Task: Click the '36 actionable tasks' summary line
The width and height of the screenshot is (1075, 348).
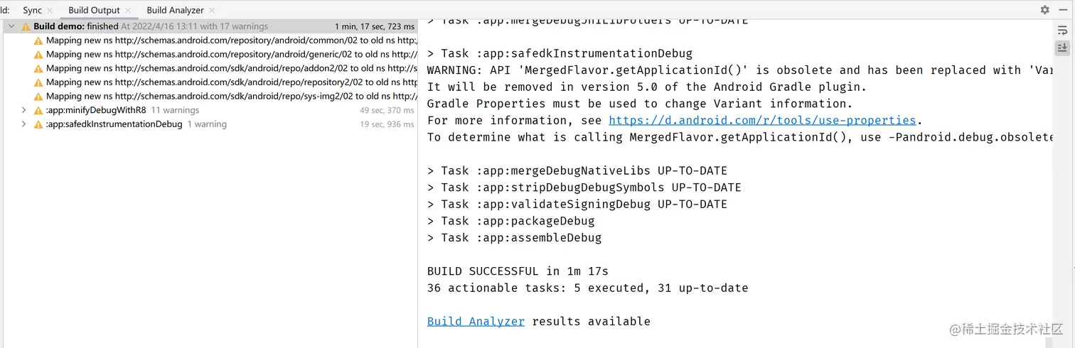Action: (587, 288)
